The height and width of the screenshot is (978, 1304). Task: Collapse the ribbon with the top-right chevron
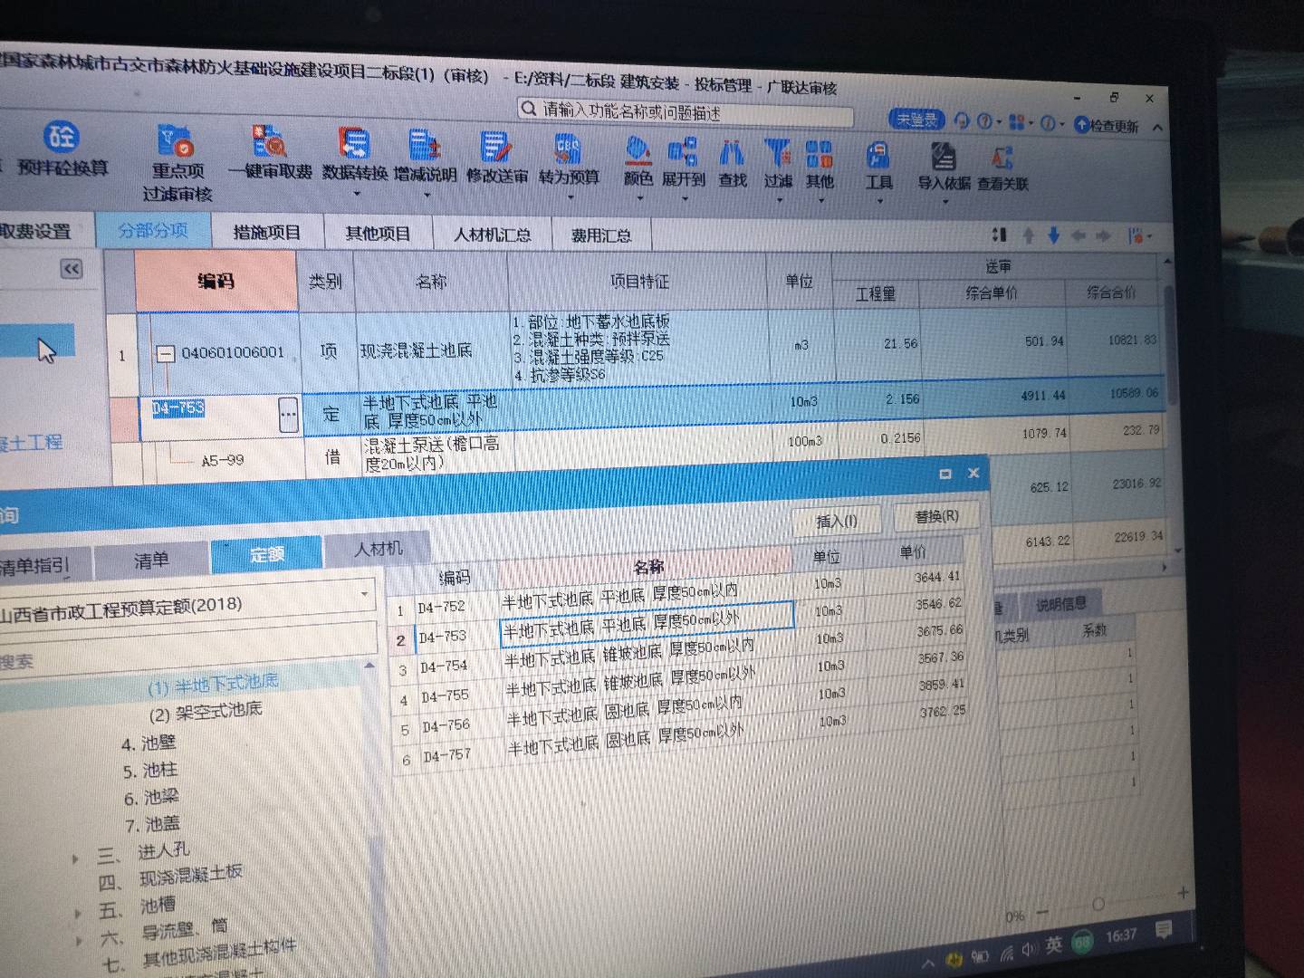[x=1157, y=128]
